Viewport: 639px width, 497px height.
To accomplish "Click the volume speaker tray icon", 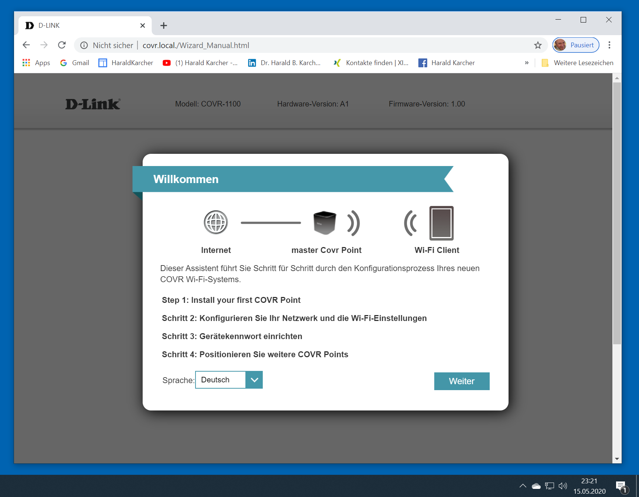I will point(563,486).
